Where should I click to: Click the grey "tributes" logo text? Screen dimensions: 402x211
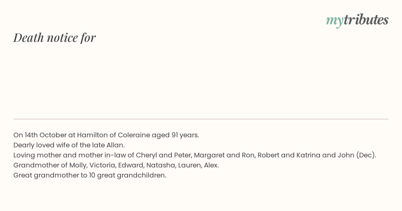pos(366,19)
